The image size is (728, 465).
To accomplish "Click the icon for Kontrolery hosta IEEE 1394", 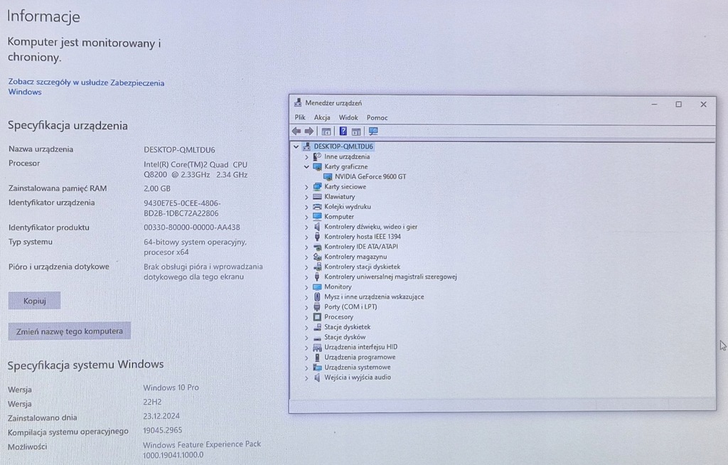I will [x=317, y=237].
